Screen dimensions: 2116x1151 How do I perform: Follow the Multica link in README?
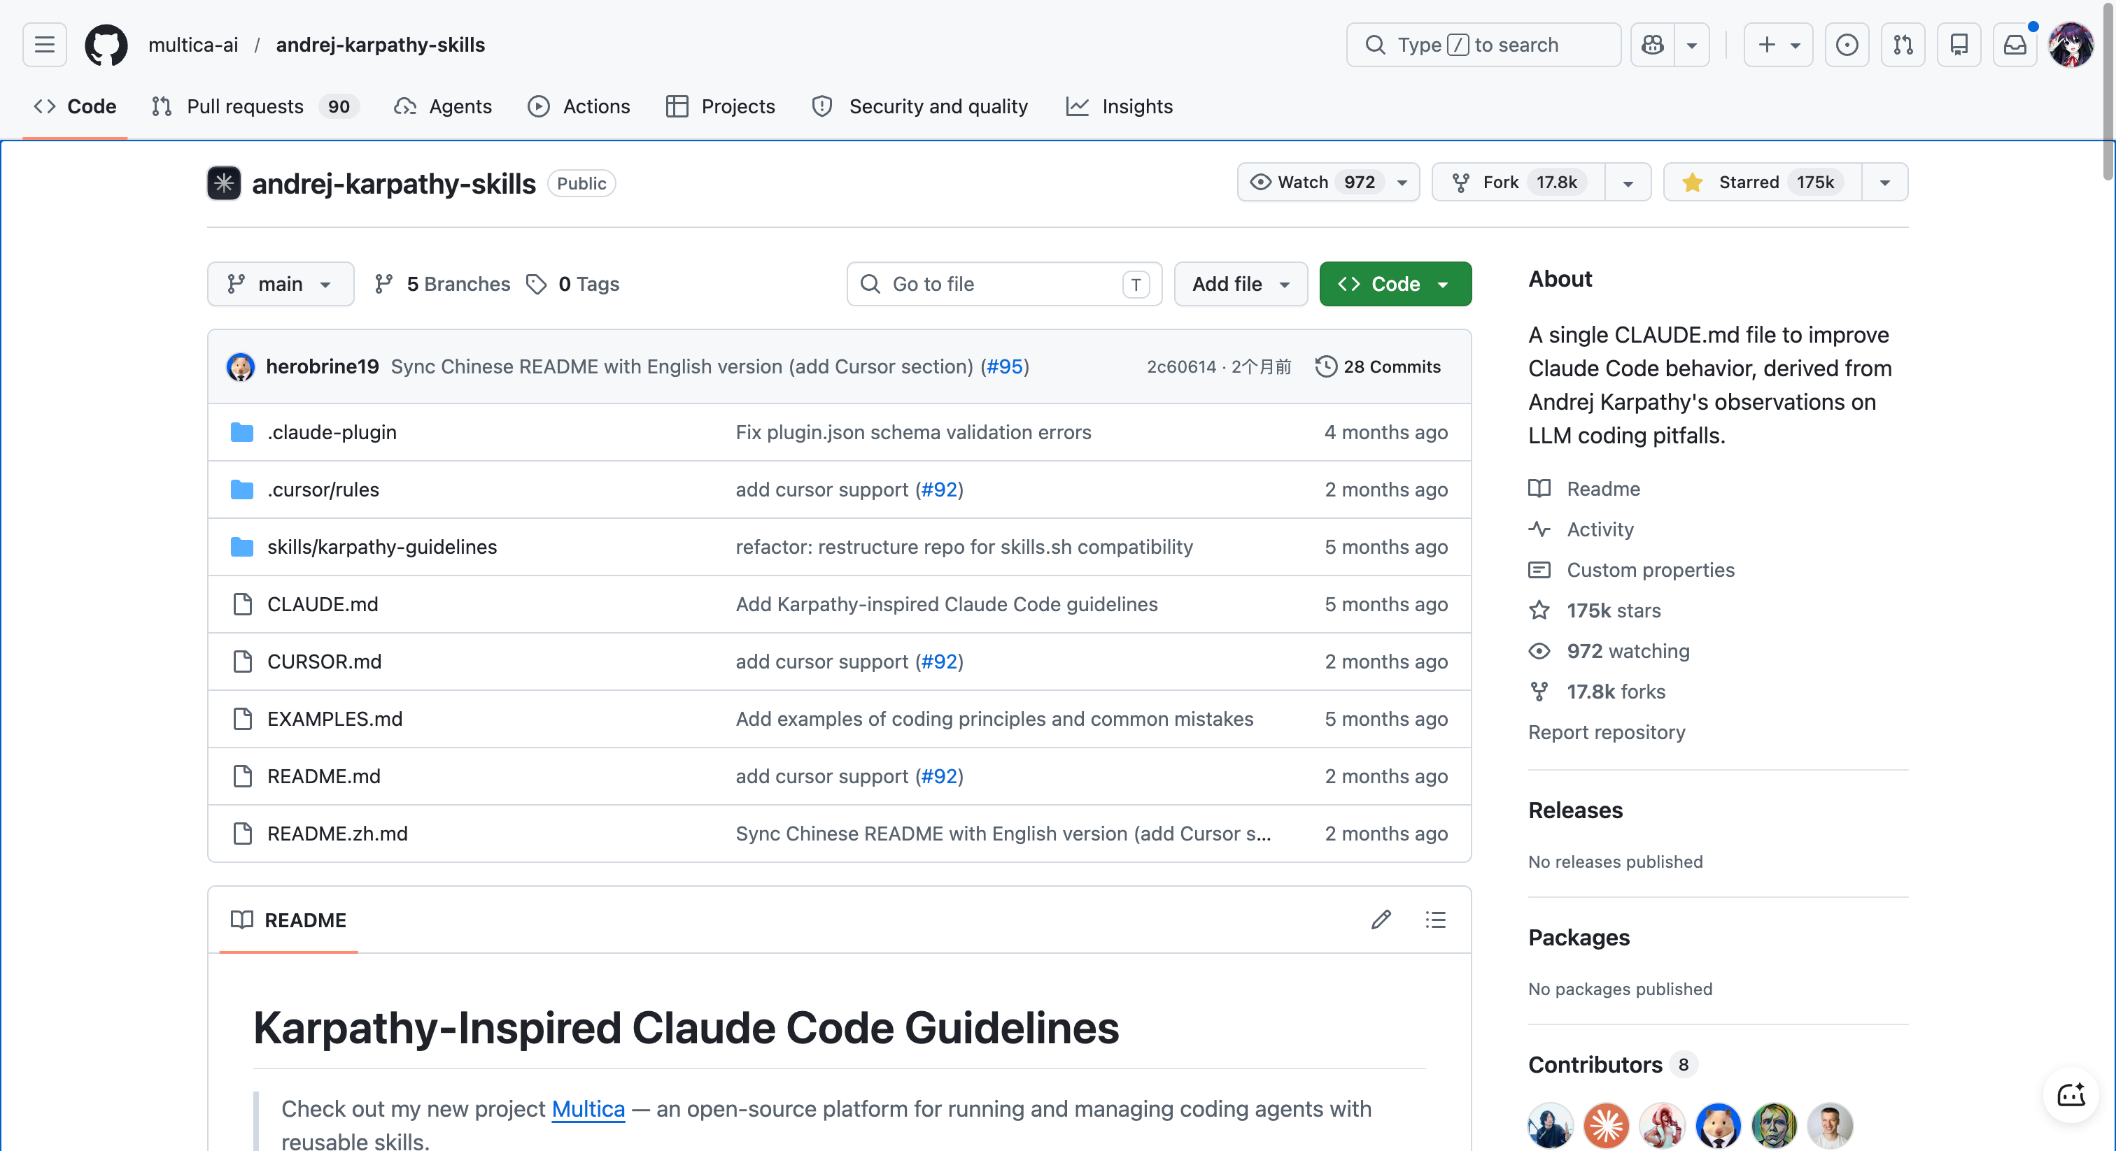587,1108
